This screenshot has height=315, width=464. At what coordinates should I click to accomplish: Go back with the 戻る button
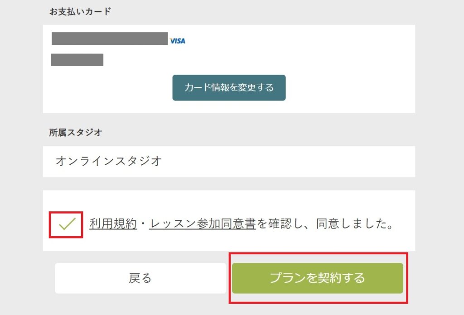tap(140, 278)
